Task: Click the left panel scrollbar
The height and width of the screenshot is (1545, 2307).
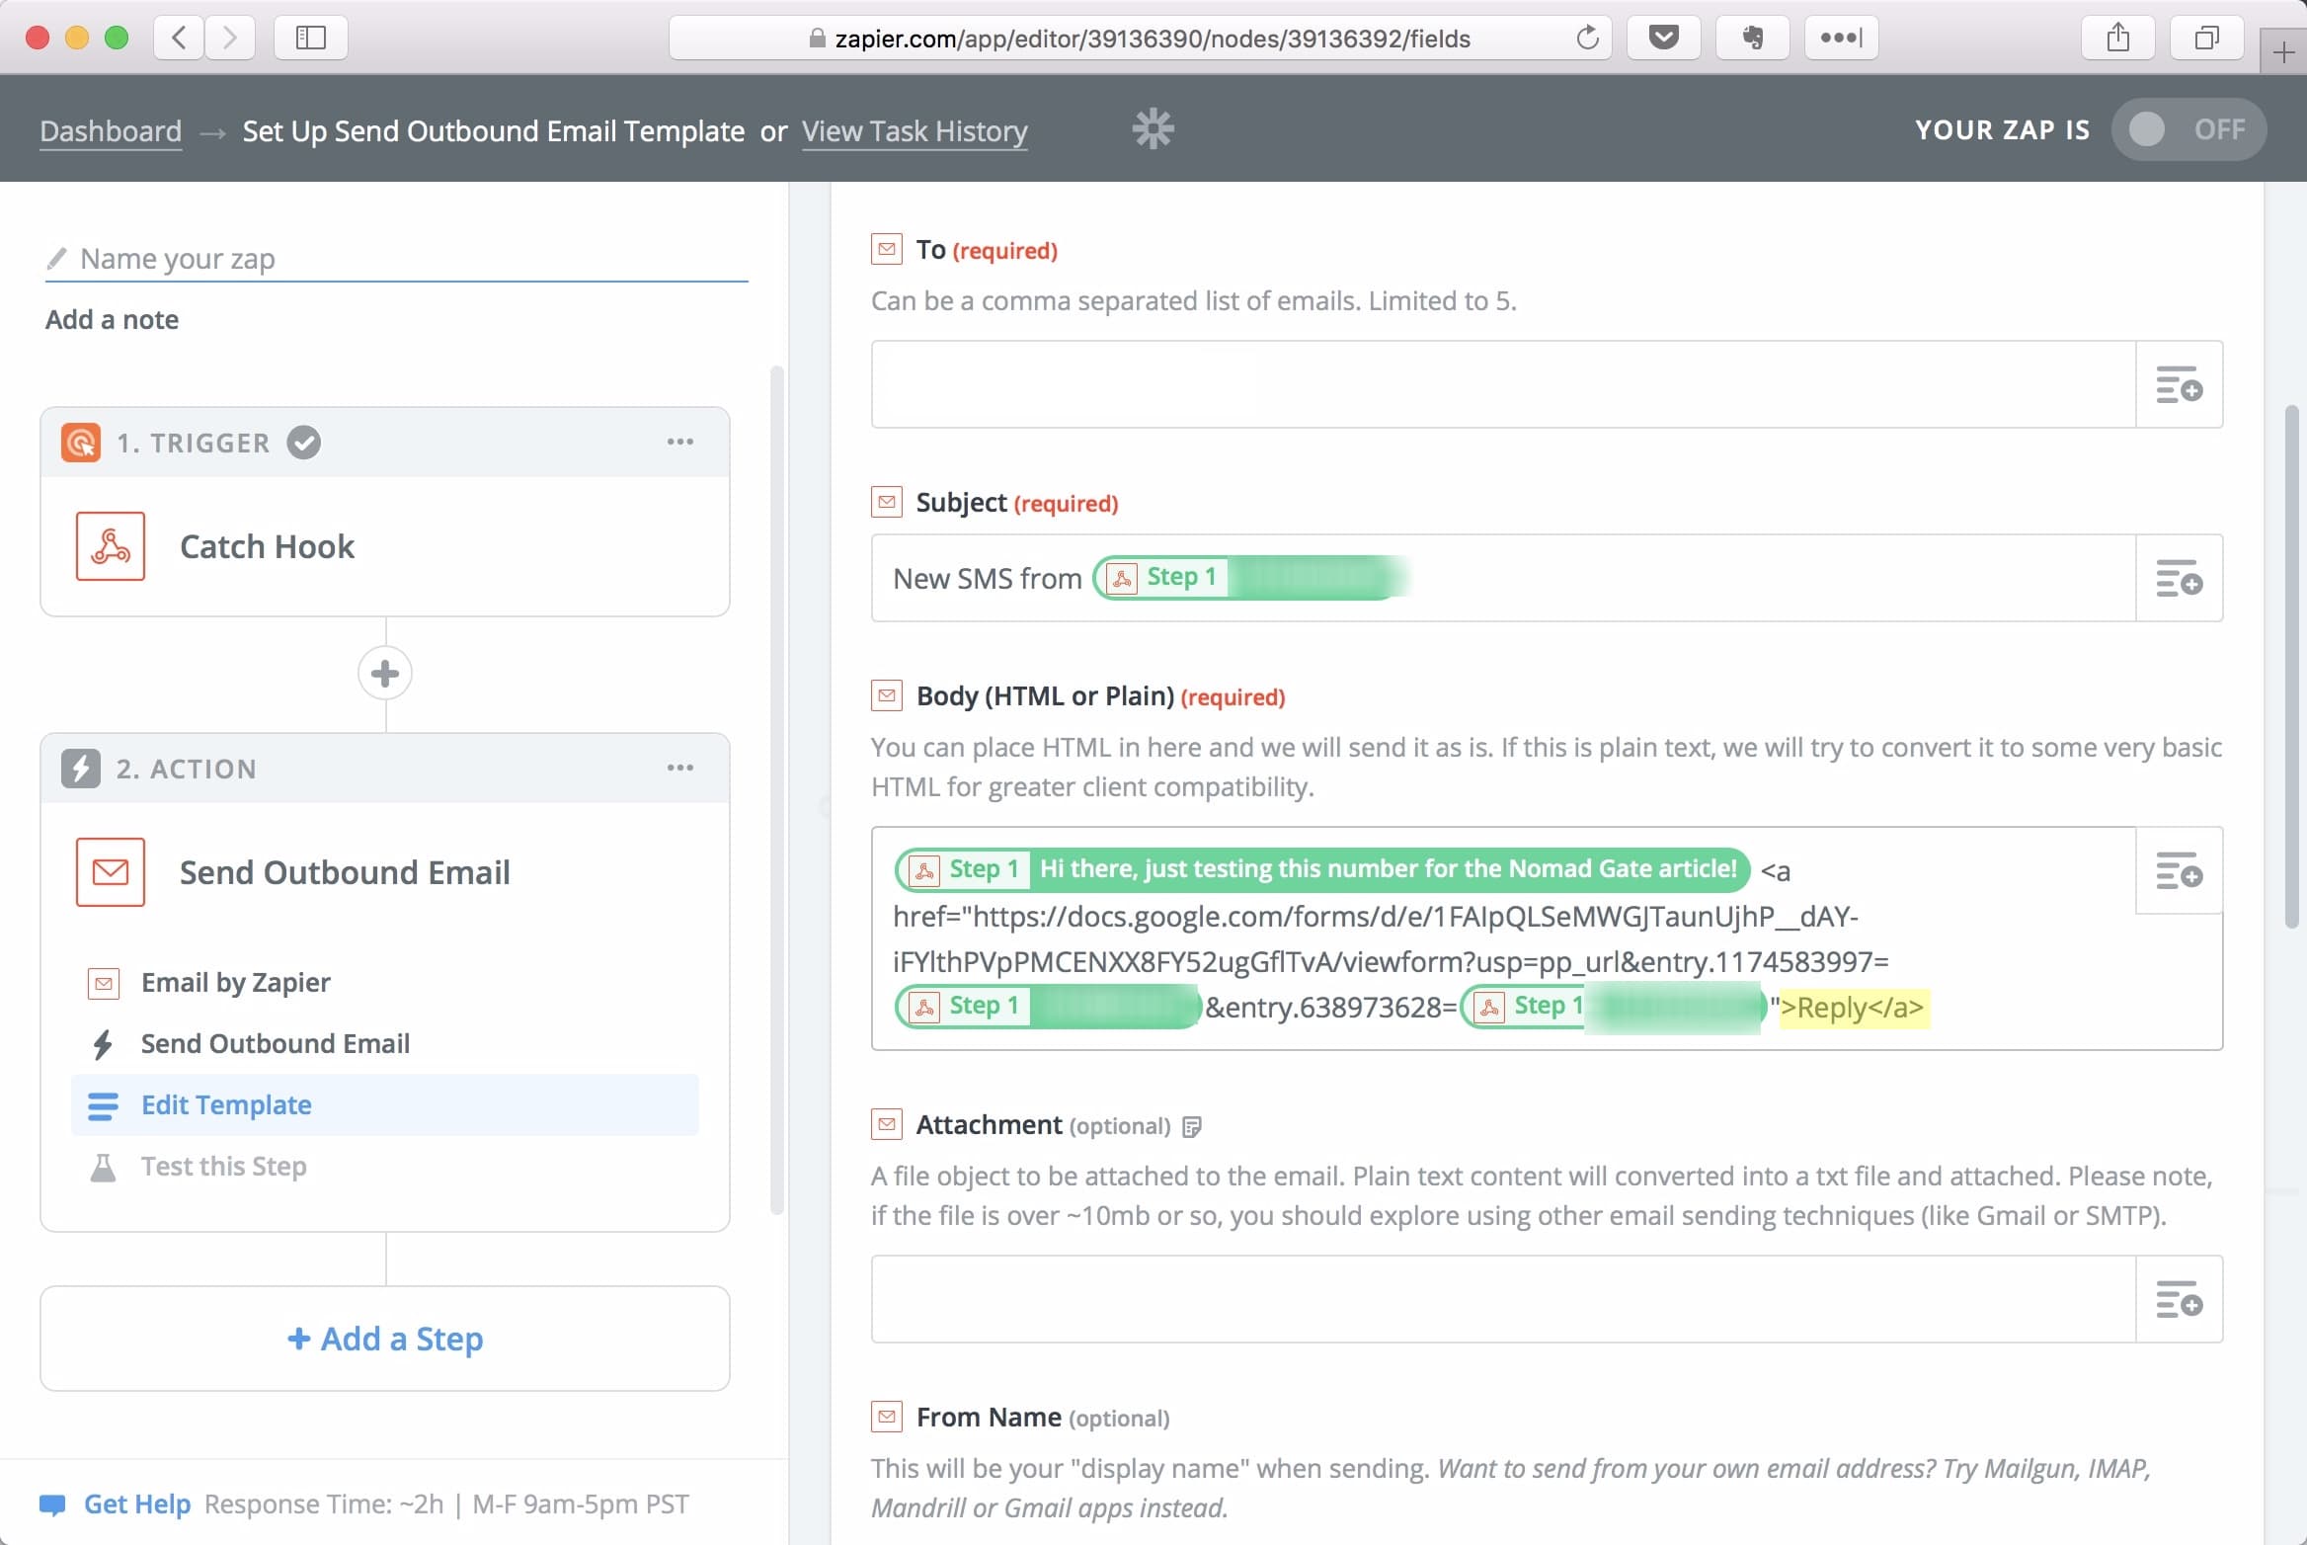Action: (777, 790)
